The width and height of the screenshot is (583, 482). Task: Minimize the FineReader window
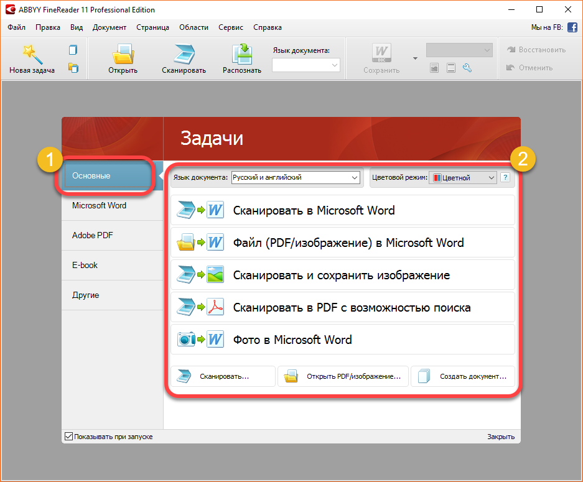point(511,10)
